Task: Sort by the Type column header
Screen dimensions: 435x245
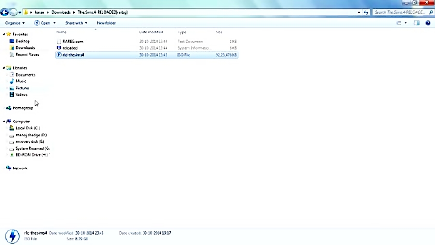Action: (x=182, y=32)
